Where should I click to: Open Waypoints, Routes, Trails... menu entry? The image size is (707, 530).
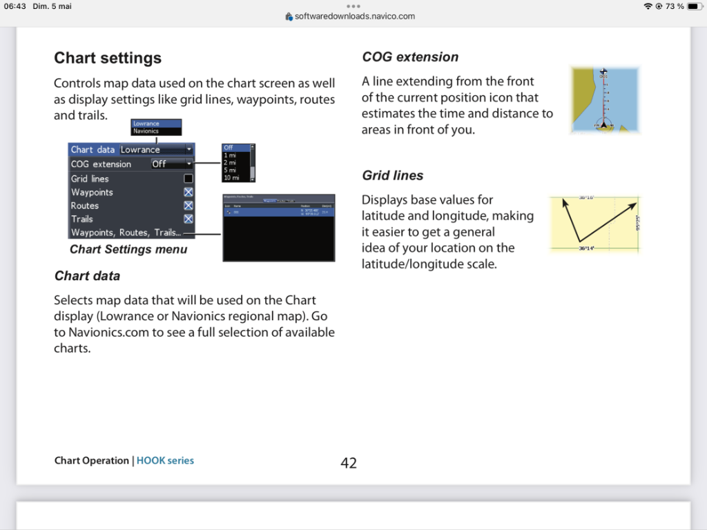click(126, 233)
